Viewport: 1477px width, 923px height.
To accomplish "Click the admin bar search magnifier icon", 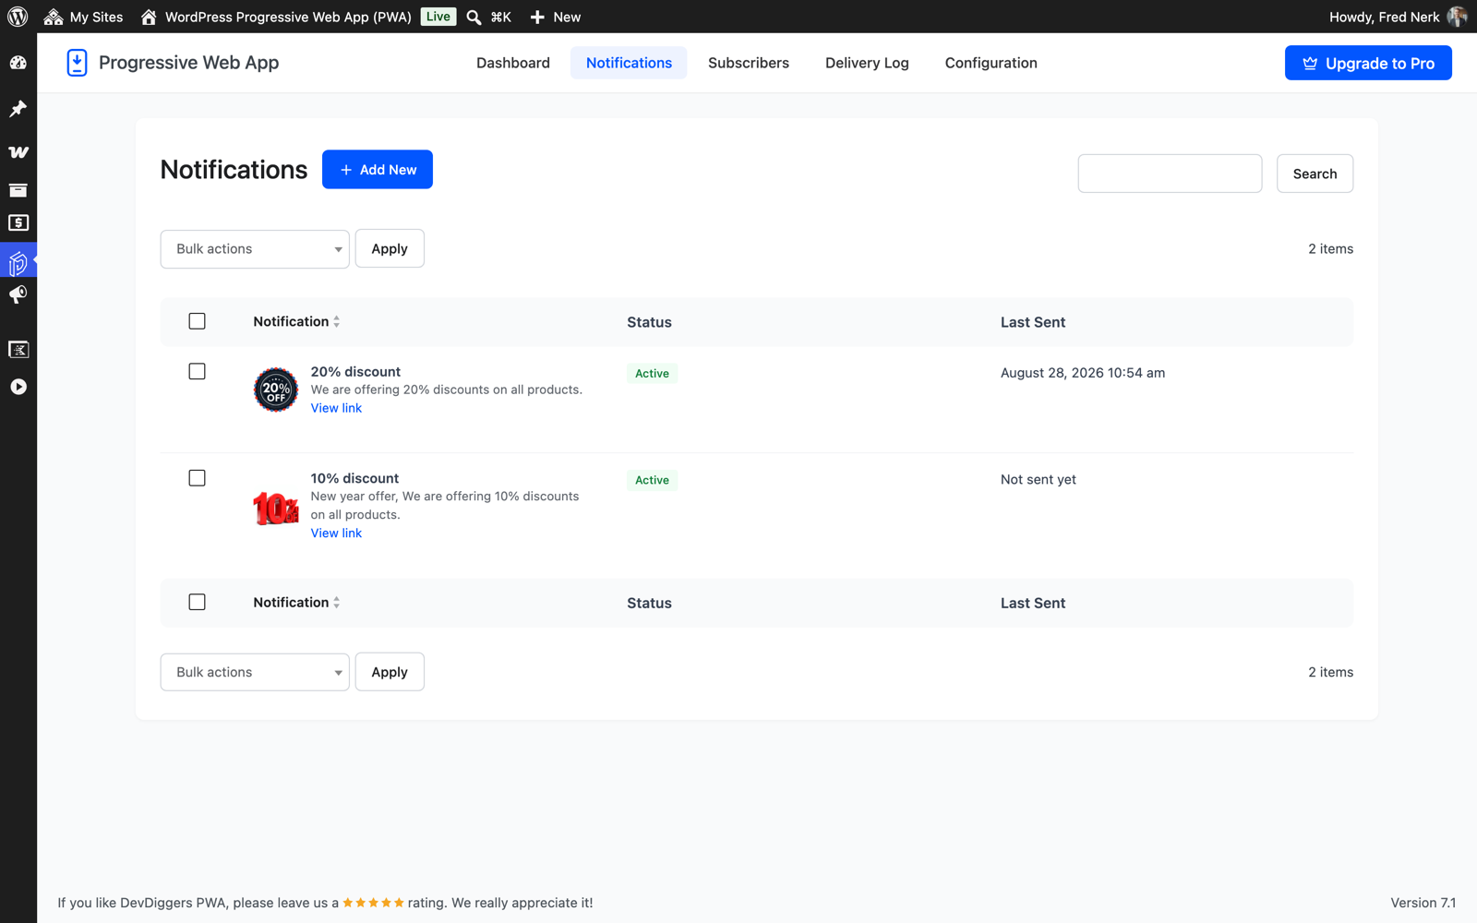I will 474,17.
